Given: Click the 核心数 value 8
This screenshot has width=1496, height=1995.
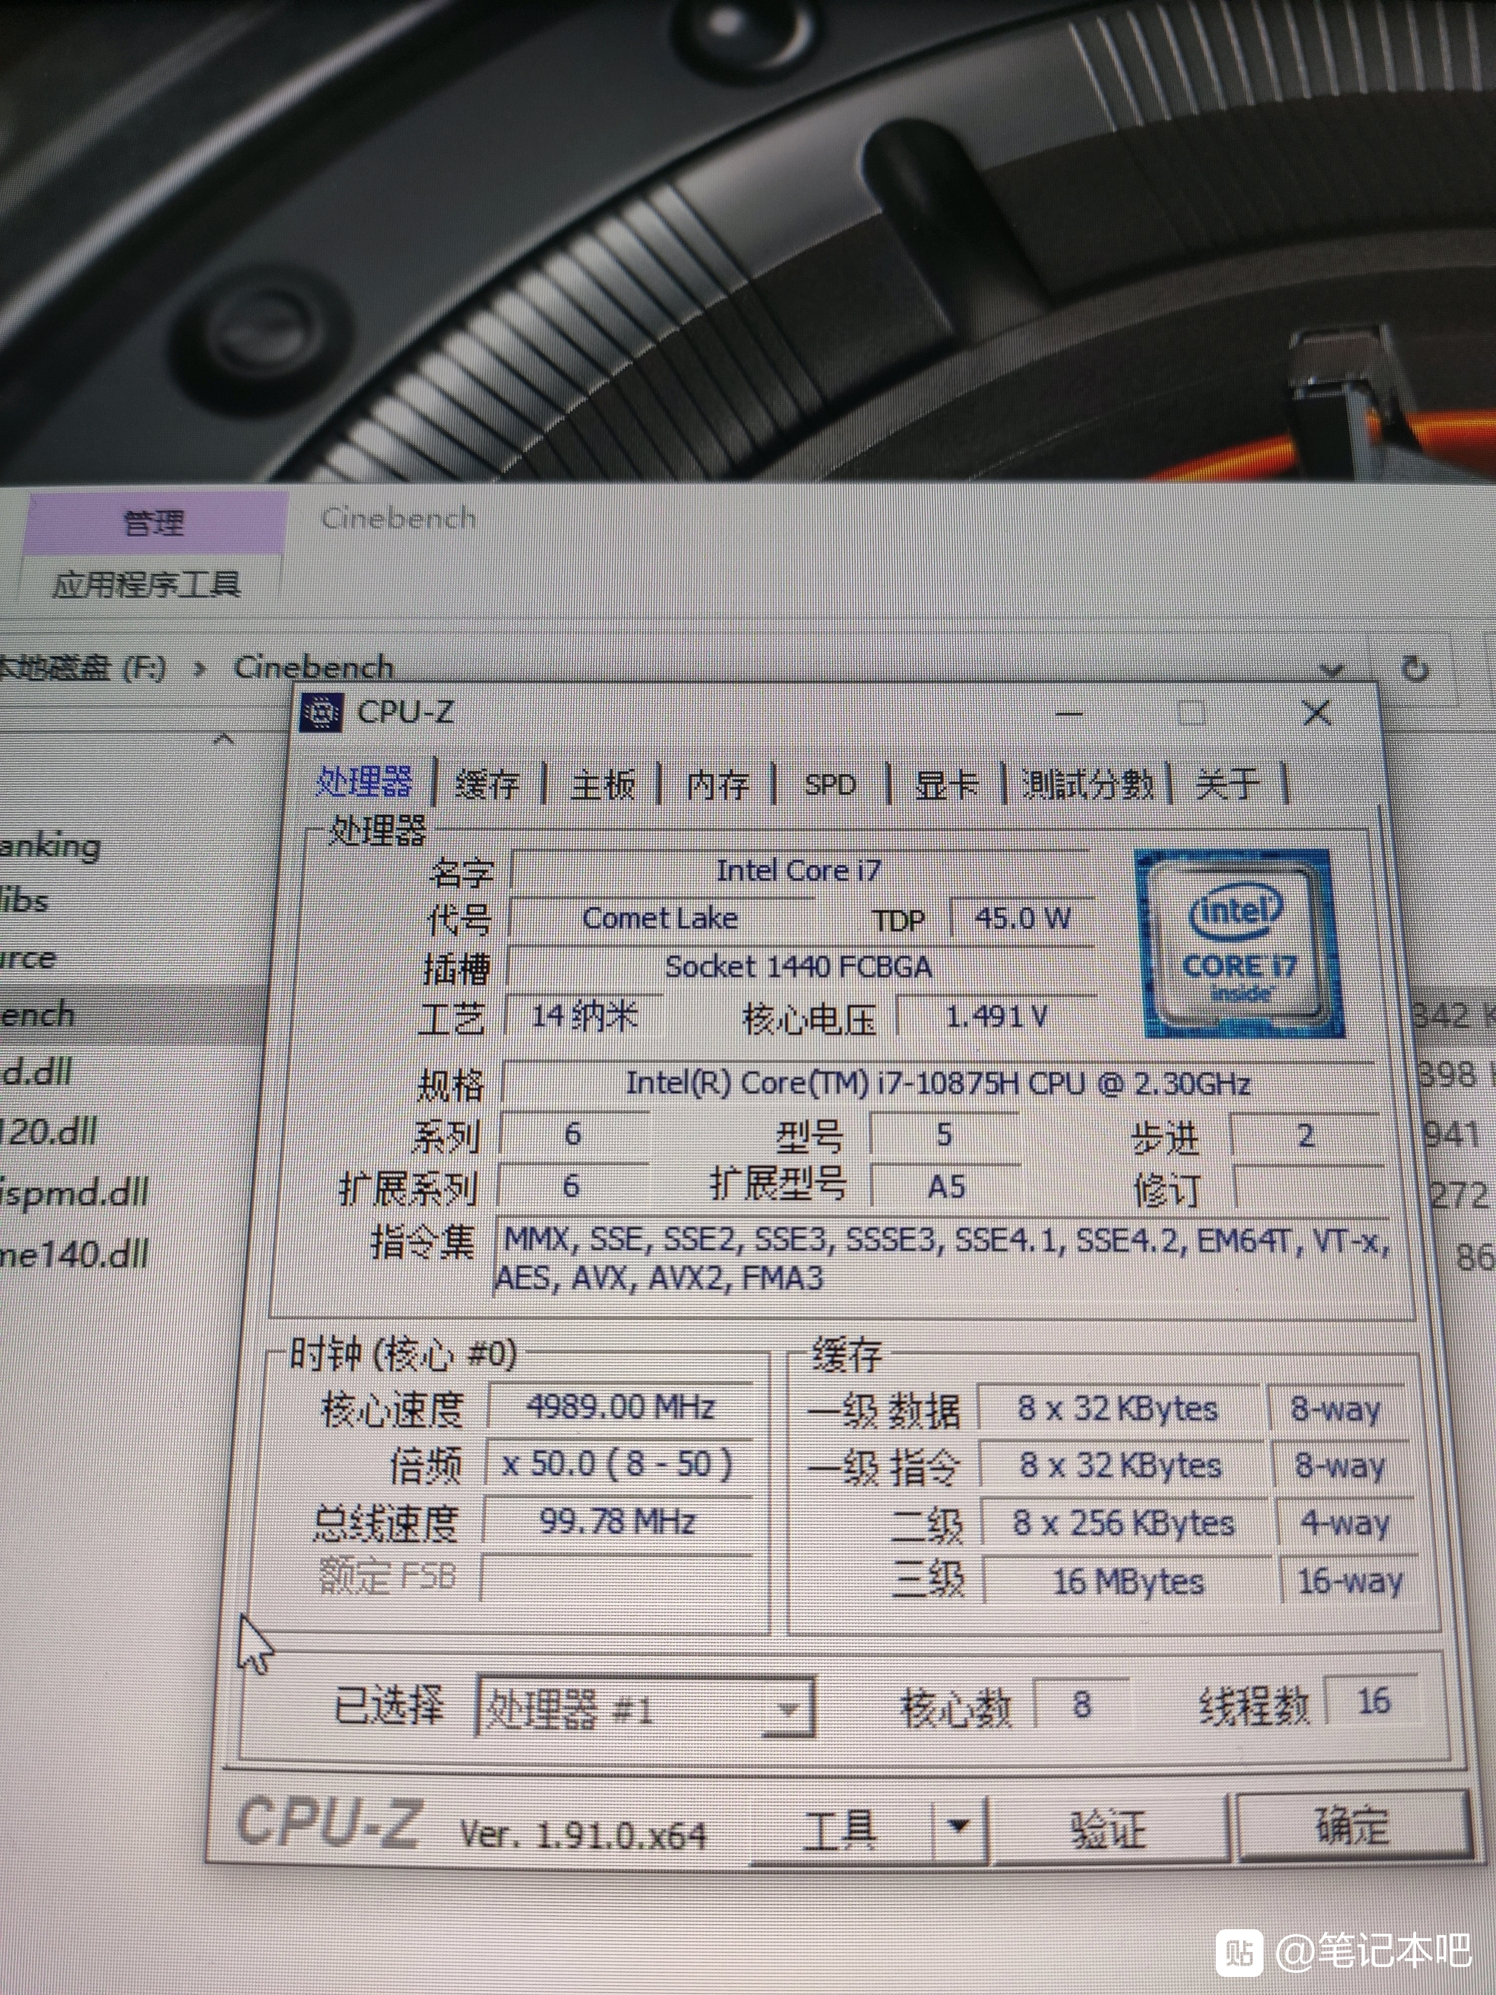Looking at the screenshot, I should [x=1081, y=1704].
